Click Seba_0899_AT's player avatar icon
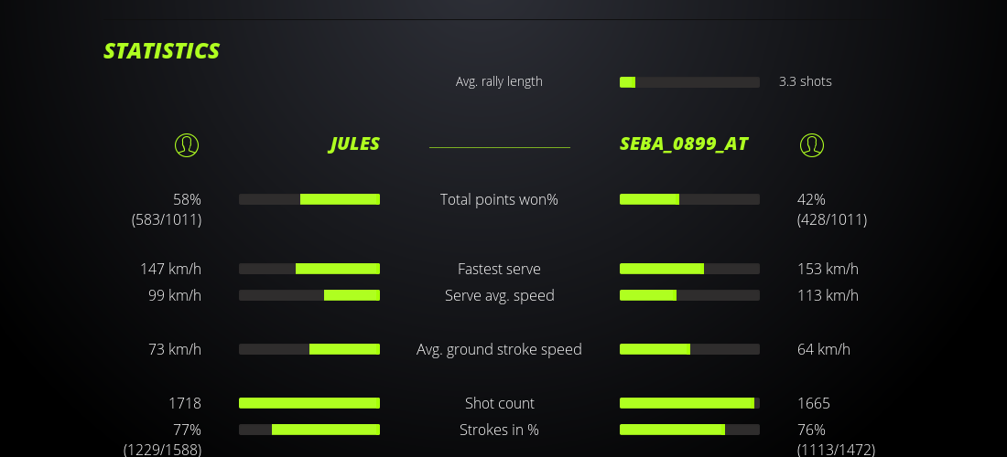This screenshot has height=457, width=1007. [812, 144]
